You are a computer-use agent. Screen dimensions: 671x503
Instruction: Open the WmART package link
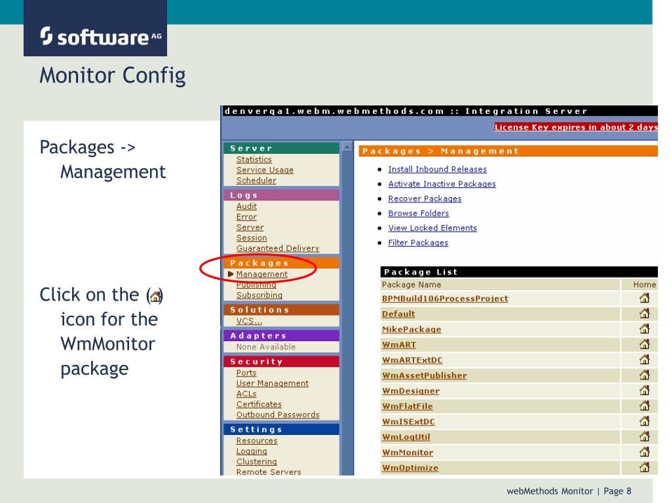click(399, 345)
